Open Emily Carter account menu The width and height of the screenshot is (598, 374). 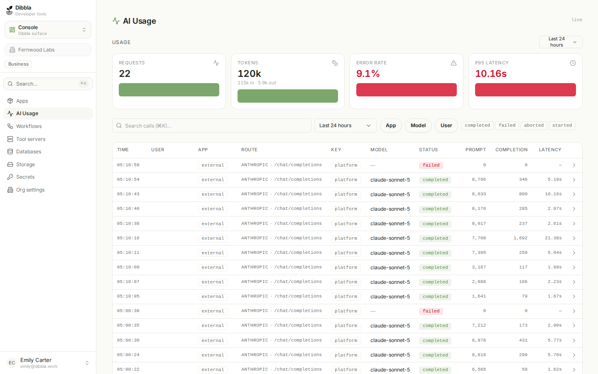48,363
